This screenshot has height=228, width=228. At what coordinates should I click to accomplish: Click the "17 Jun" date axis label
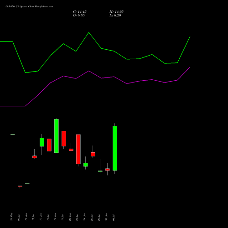(x=48, y=217)
